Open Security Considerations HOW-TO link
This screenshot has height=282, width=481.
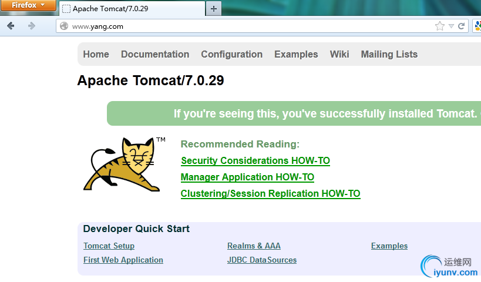(x=255, y=161)
